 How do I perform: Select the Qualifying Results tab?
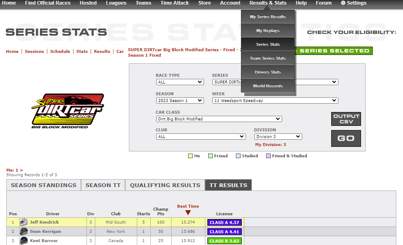point(165,185)
